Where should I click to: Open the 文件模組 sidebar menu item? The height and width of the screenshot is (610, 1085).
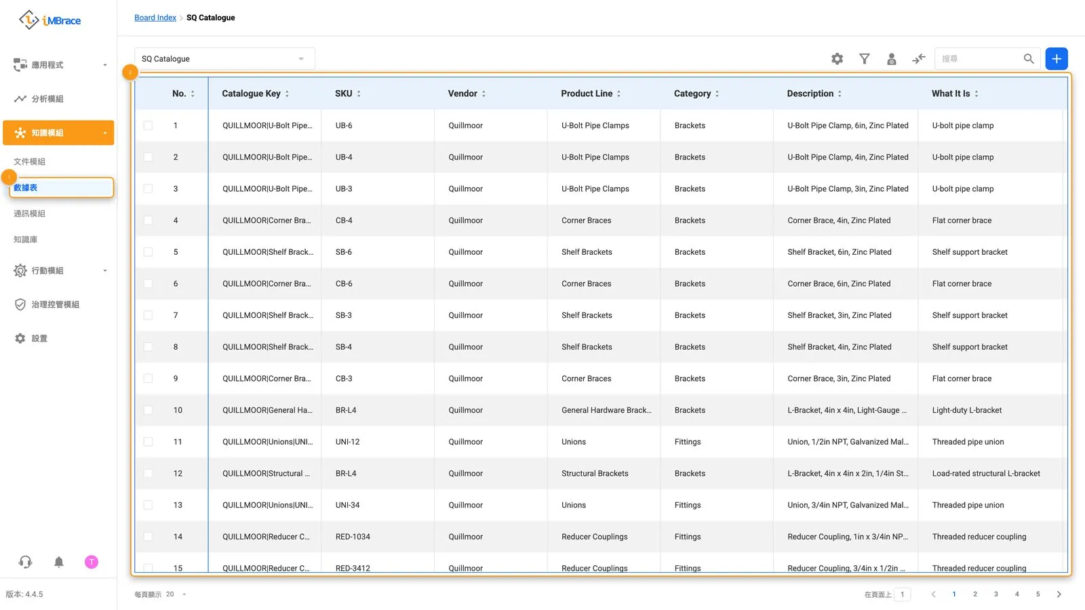coord(30,161)
